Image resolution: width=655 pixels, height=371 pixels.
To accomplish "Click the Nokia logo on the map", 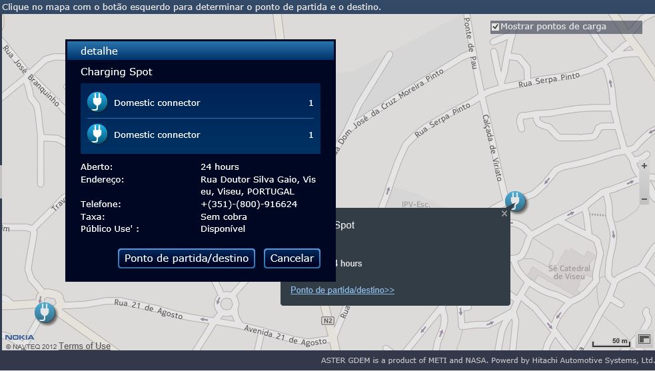I will pyautogui.click(x=19, y=338).
